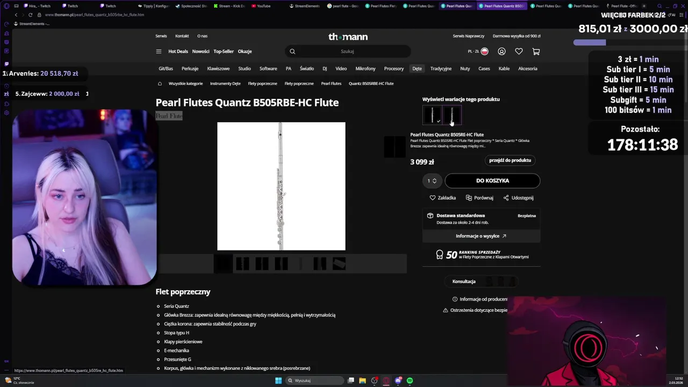Open the O nas link

[x=202, y=36]
